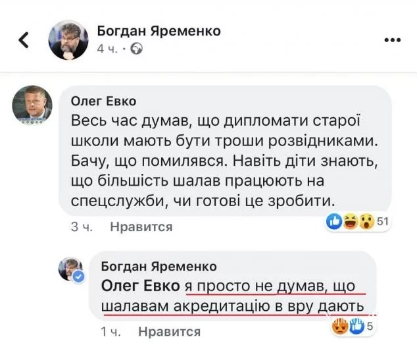
Task: Click the blue verified badge on reply avatar
Action: [79, 277]
